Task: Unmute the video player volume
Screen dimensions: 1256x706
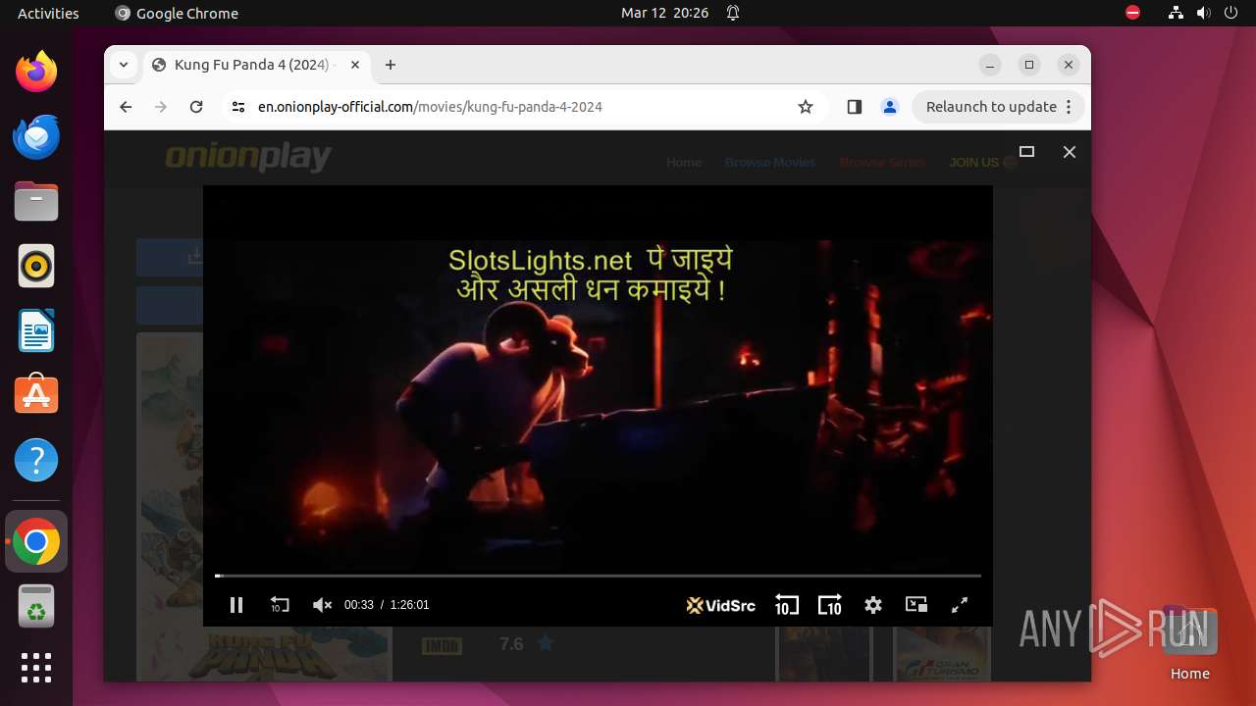Action: click(322, 605)
